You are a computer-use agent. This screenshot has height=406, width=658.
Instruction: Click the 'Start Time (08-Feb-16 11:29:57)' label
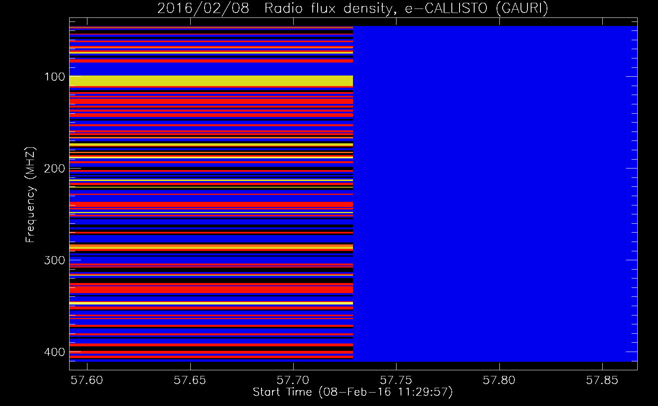(x=353, y=392)
